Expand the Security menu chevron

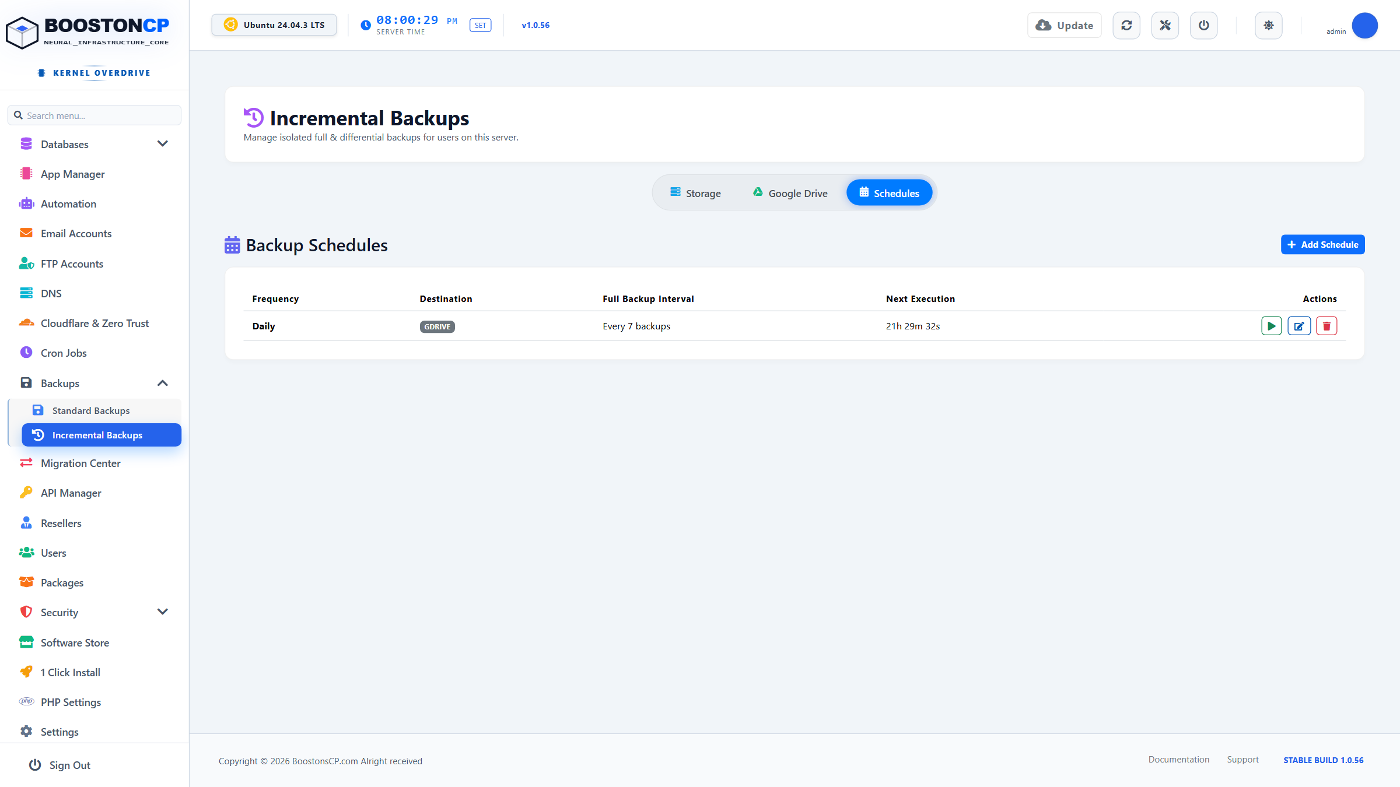click(163, 612)
